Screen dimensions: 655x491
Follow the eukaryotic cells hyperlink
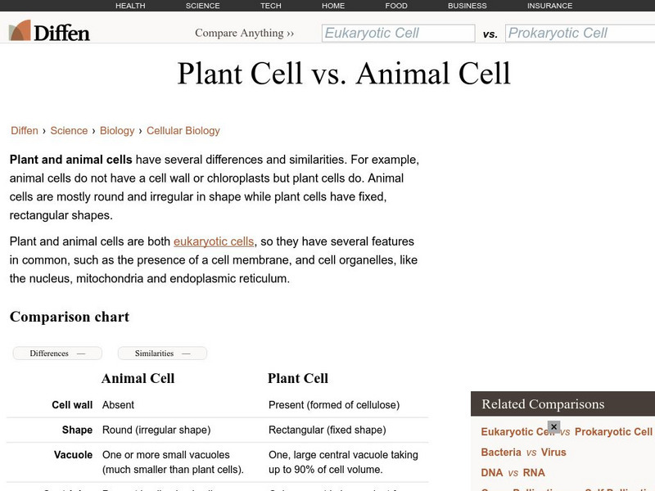pos(214,241)
